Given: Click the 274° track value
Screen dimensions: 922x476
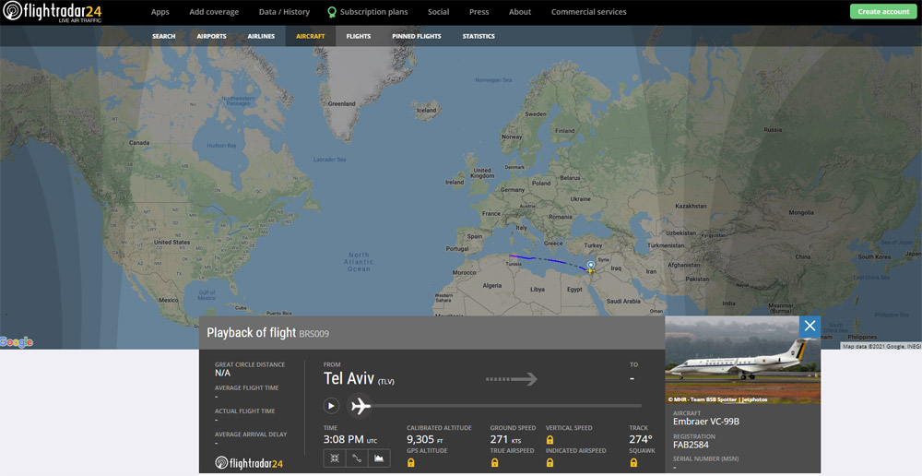Looking at the screenshot, I should pos(641,439).
